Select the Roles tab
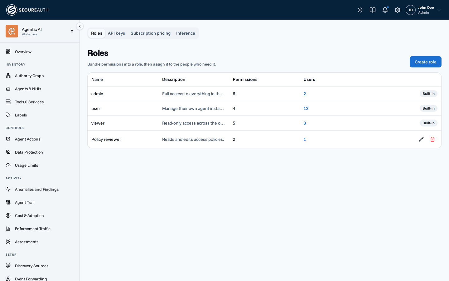Image resolution: width=449 pixels, height=281 pixels. click(97, 33)
